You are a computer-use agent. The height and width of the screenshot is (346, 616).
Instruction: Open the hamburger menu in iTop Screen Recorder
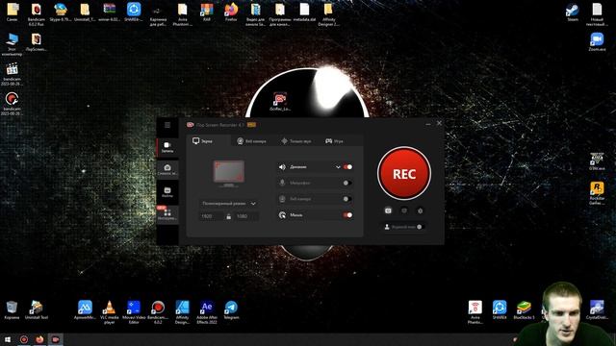[x=167, y=125]
